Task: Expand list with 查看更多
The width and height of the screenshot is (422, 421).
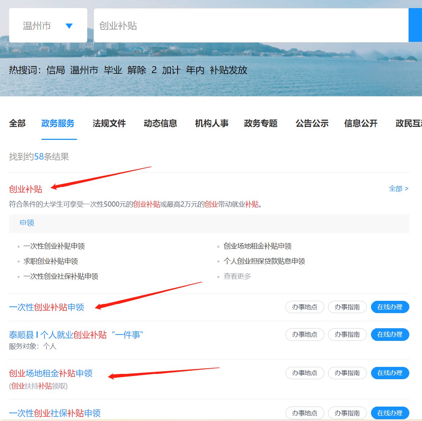Action: pyautogui.click(x=237, y=276)
